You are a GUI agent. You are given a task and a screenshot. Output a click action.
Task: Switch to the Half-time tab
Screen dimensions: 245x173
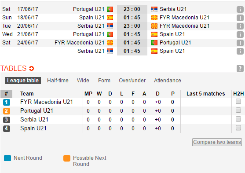point(58,81)
